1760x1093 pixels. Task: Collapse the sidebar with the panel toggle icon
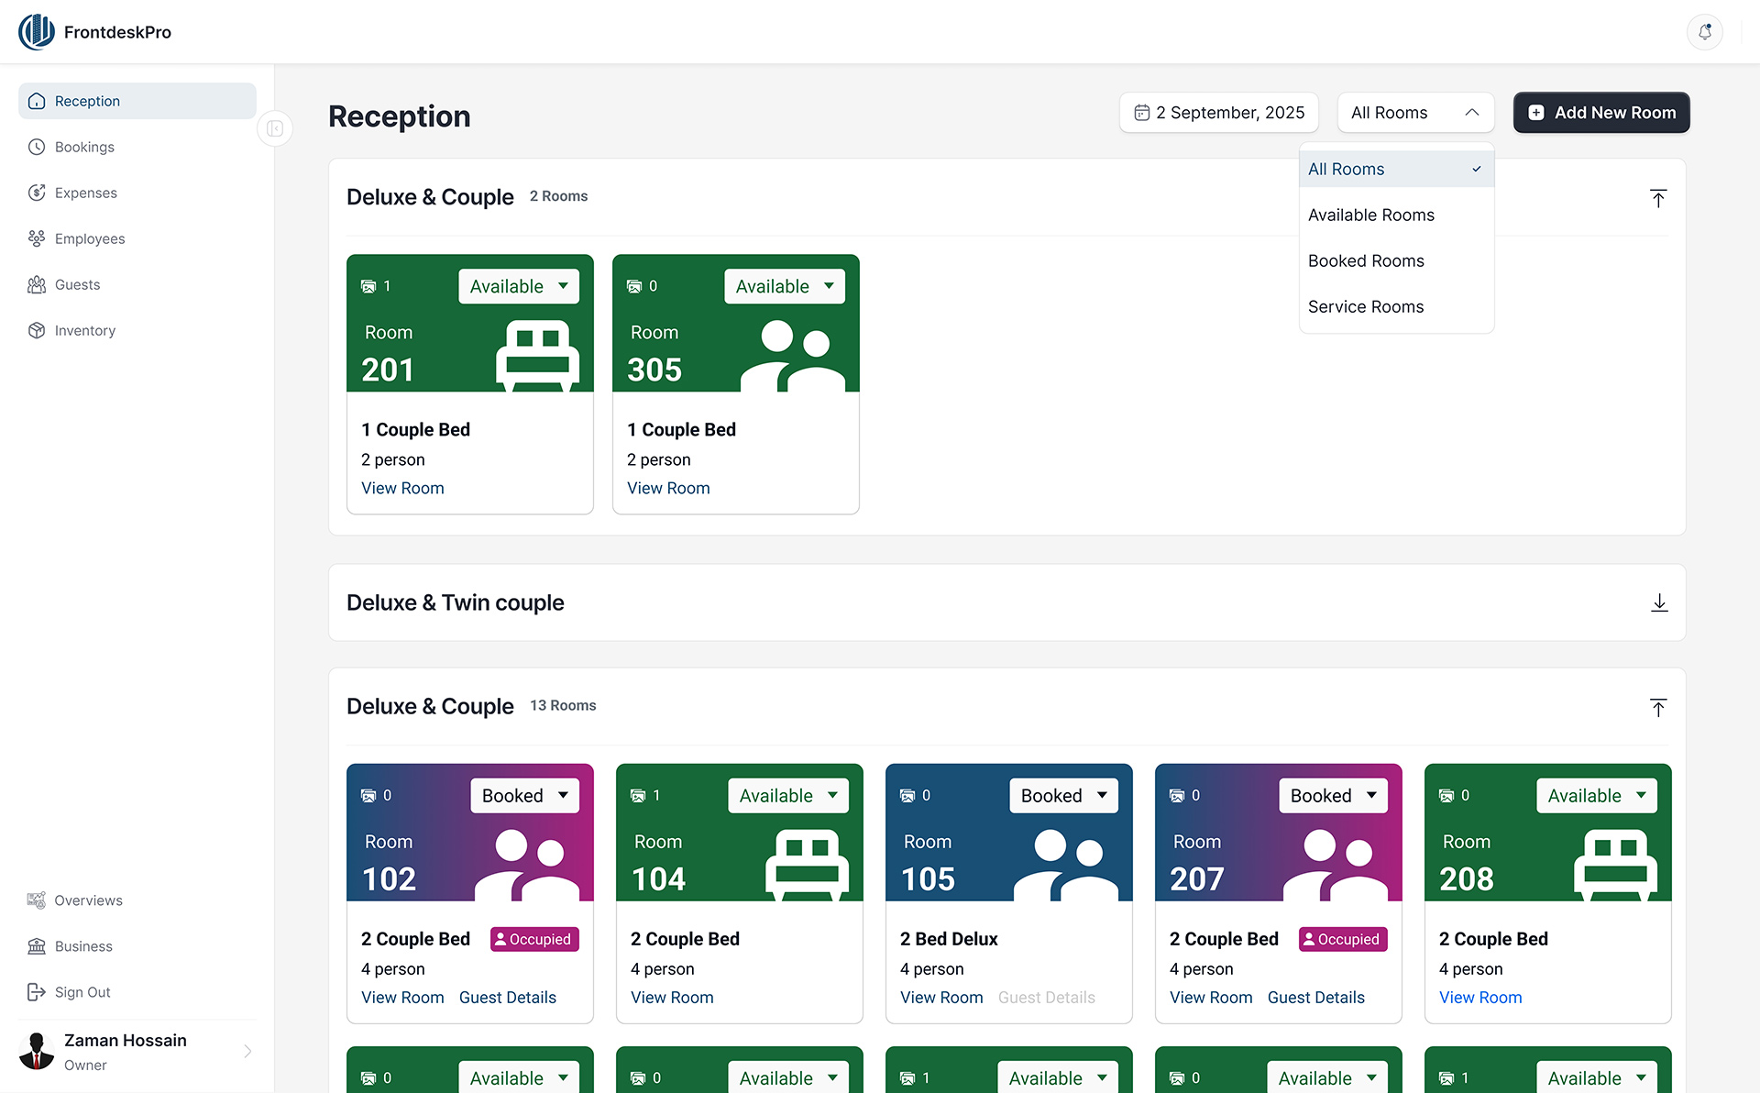point(275,128)
